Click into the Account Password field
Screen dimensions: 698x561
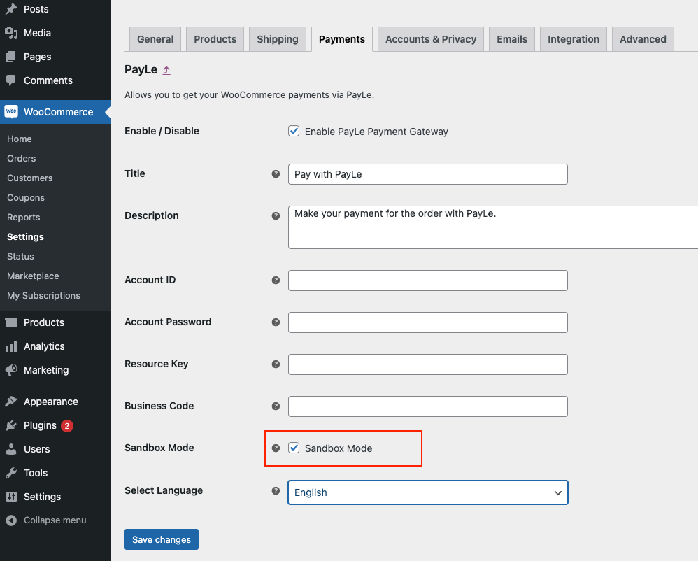[x=428, y=322]
